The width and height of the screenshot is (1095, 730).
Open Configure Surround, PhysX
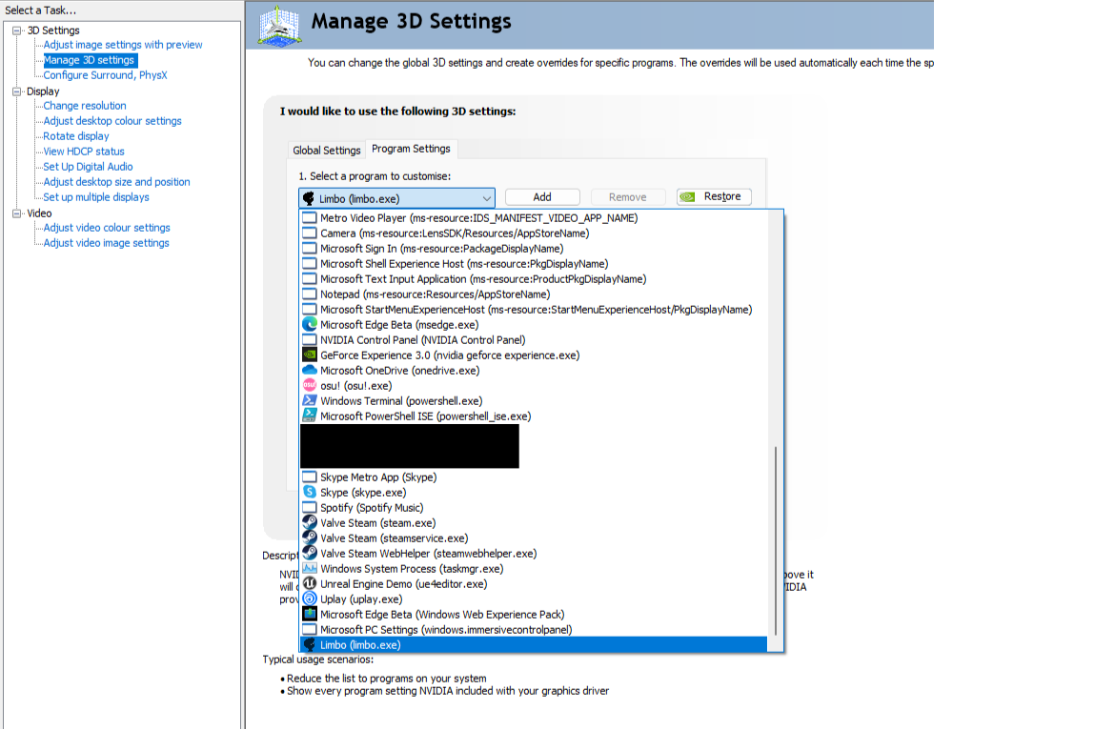coord(105,75)
